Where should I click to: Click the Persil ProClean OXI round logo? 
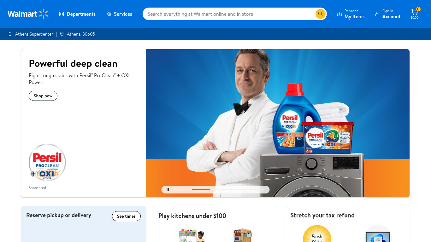(x=47, y=162)
